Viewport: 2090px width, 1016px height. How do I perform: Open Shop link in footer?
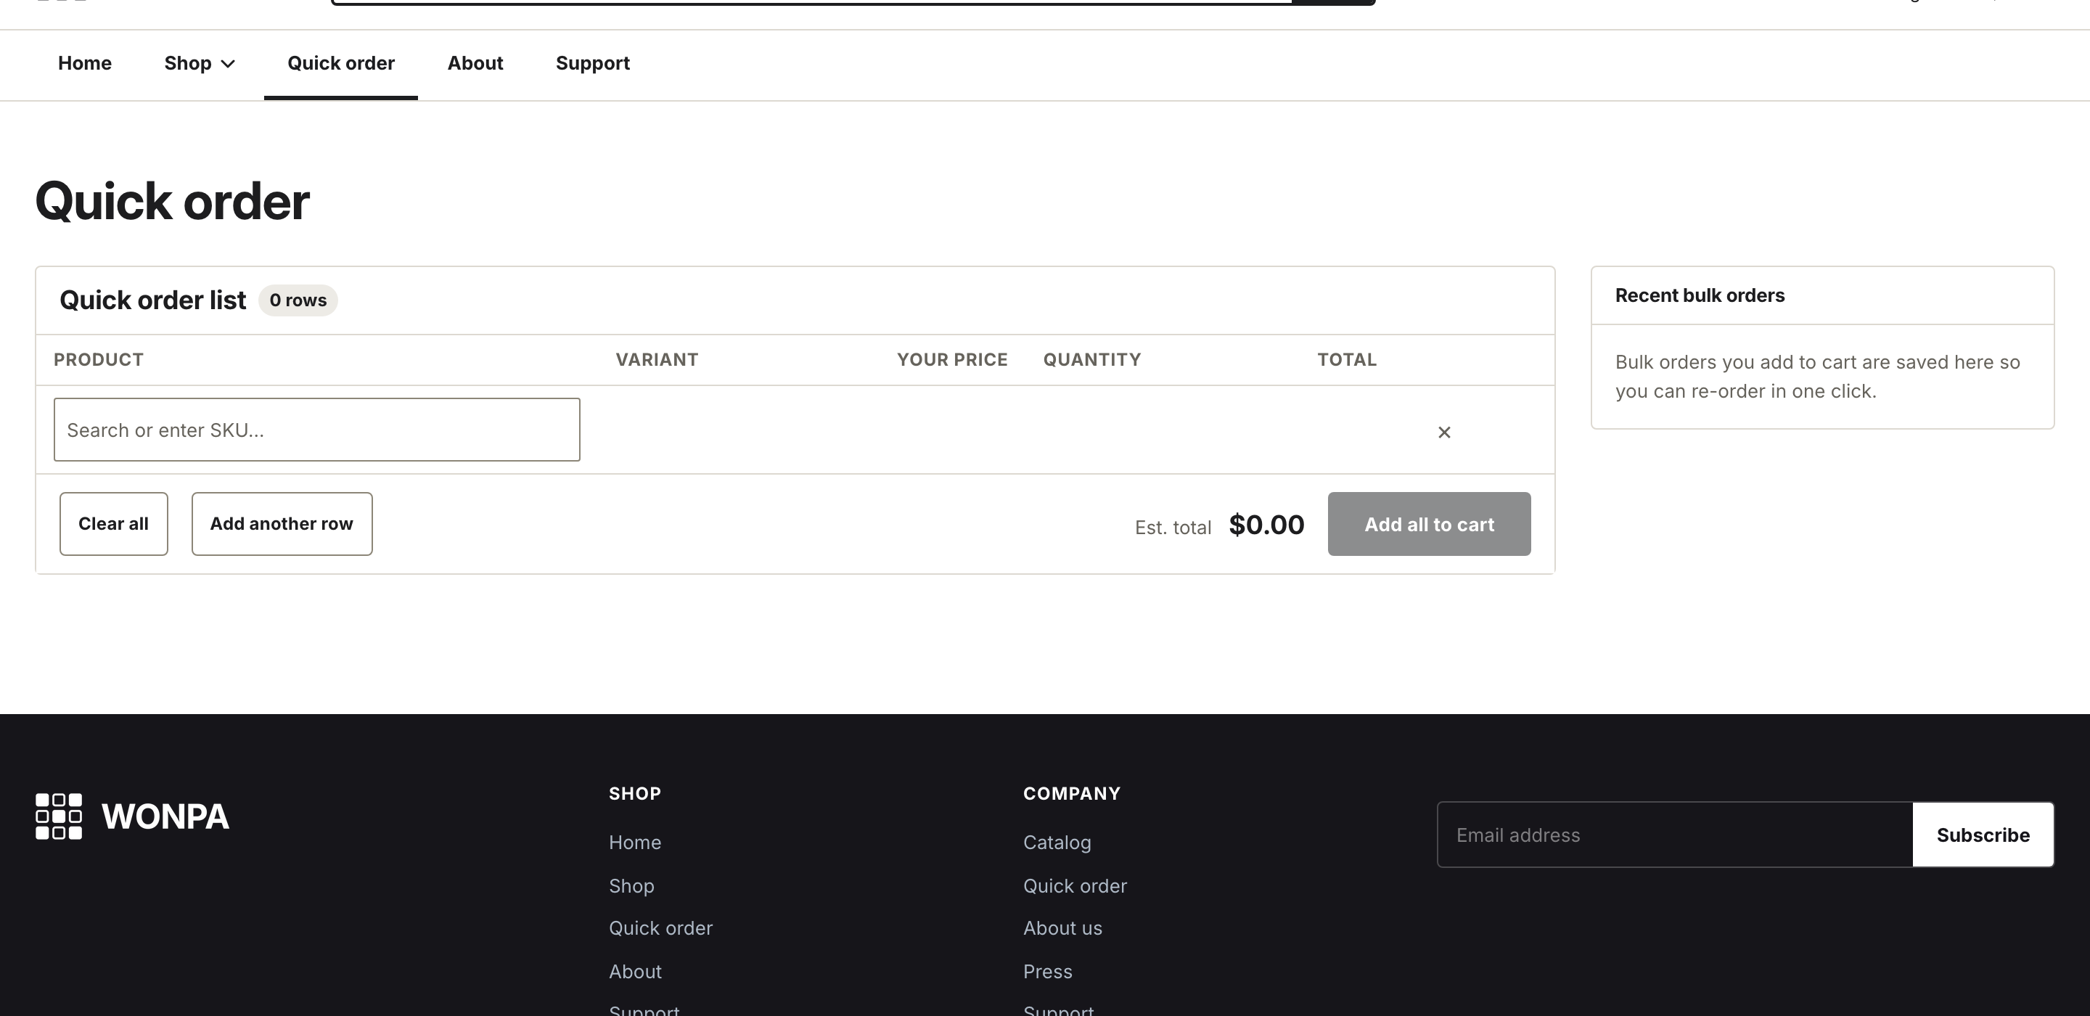[631, 886]
